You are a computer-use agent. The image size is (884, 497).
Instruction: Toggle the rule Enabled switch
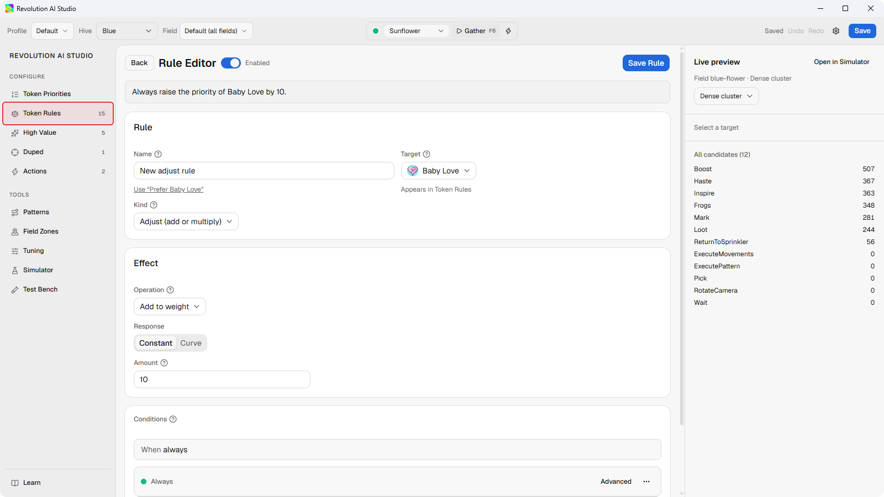(x=231, y=63)
